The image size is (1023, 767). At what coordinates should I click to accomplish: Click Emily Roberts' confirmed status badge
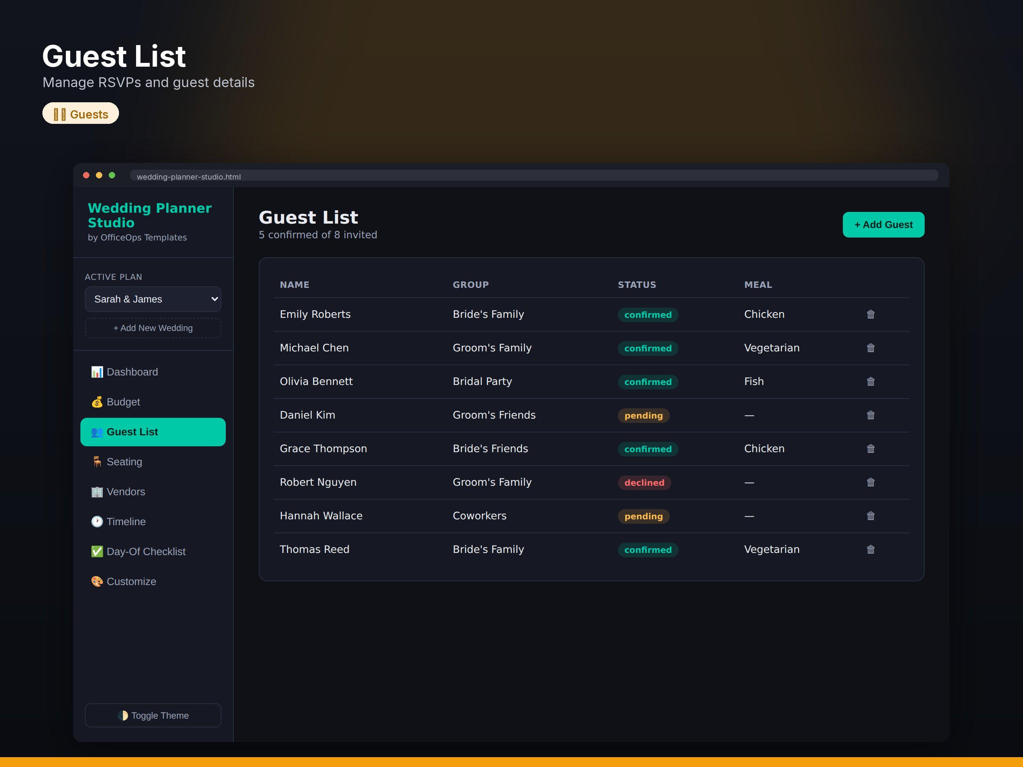click(648, 315)
